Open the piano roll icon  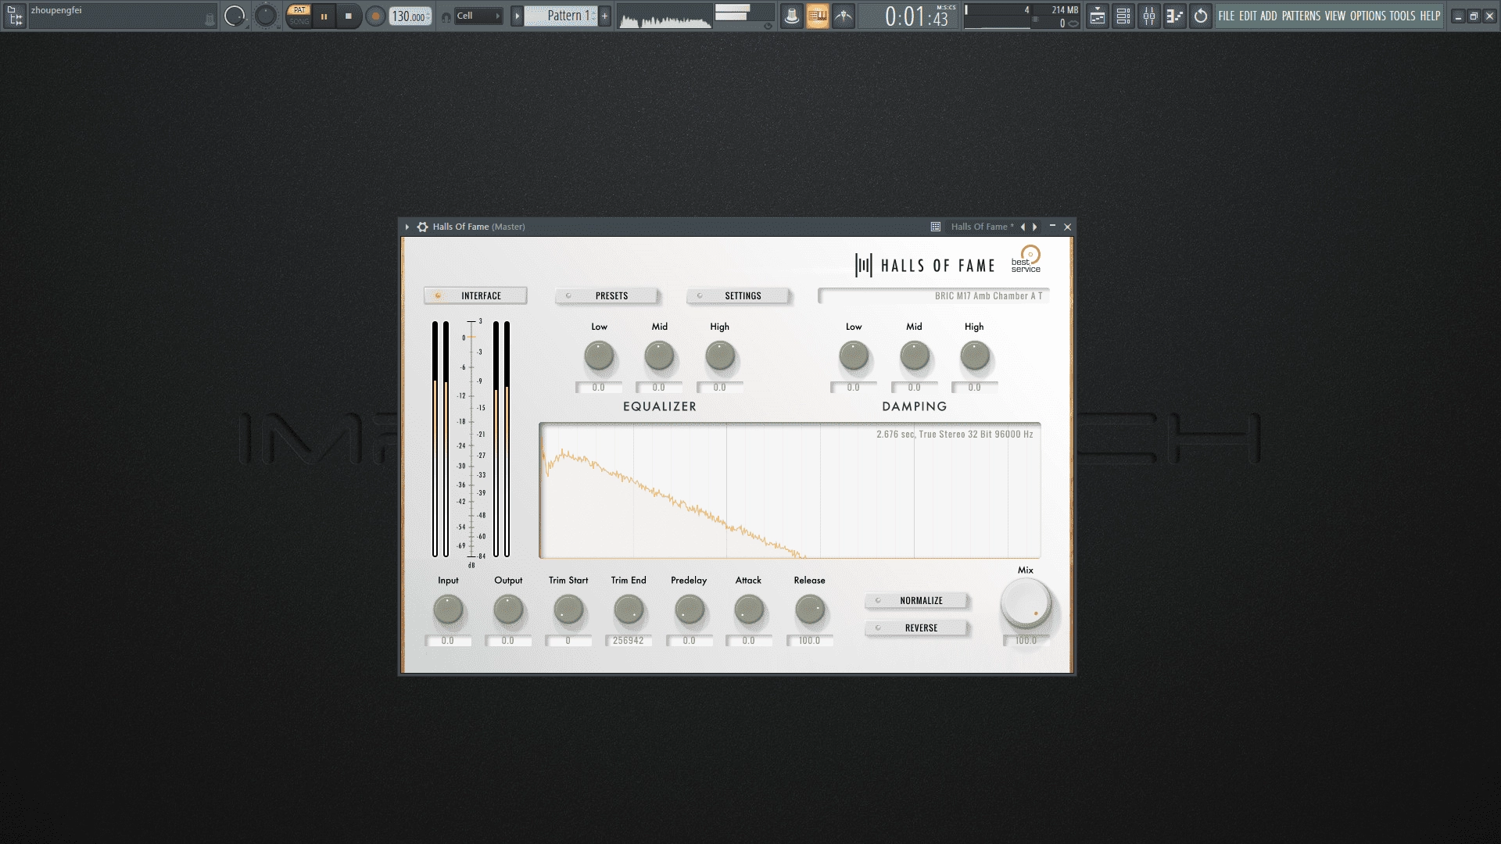click(1175, 16)
